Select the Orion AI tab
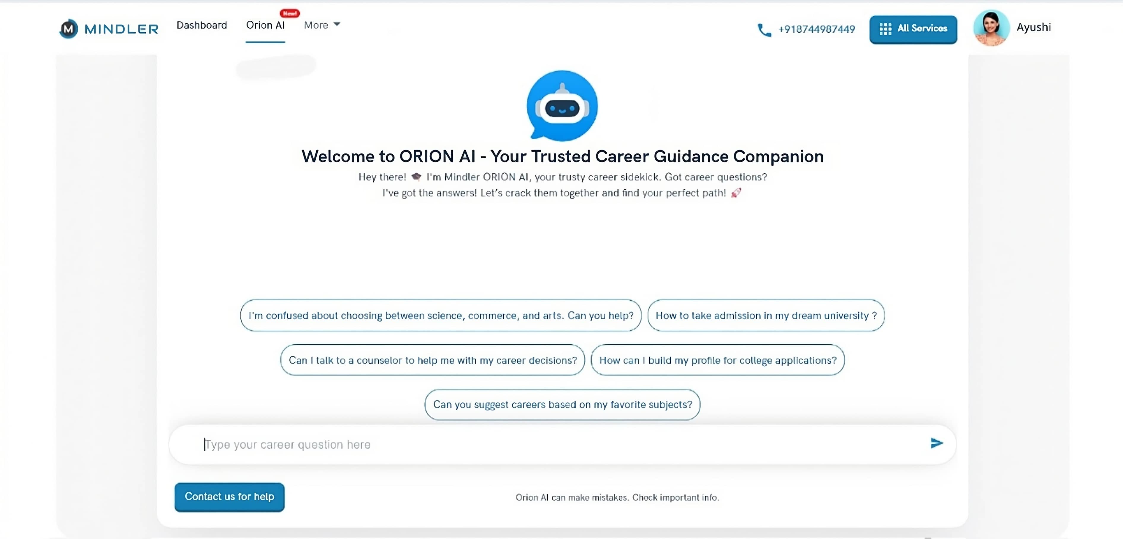The image size is (1123, 539). (265, 25)
